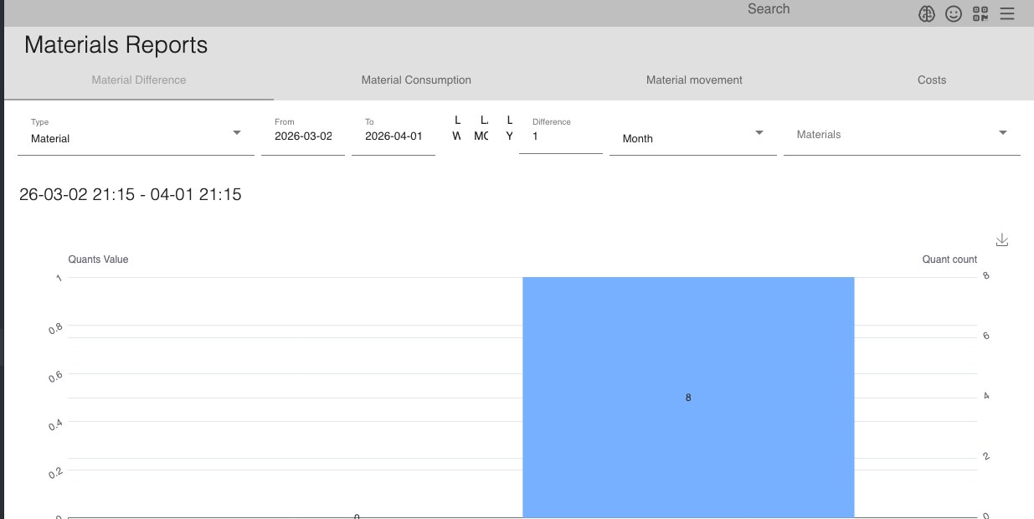
Task: Download the chart using the download icon
Action: tap(1002, 240)
